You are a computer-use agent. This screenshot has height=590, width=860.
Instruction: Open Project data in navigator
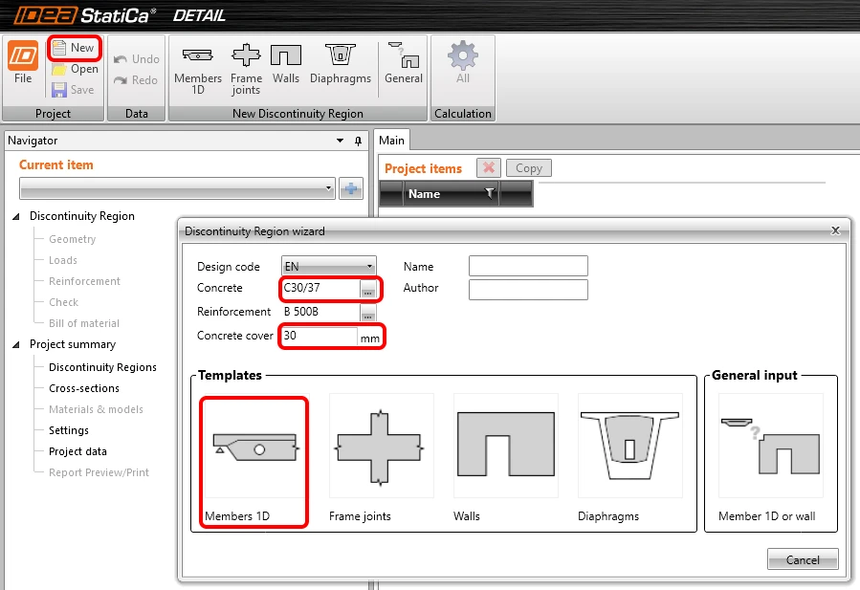pos(77,451)
